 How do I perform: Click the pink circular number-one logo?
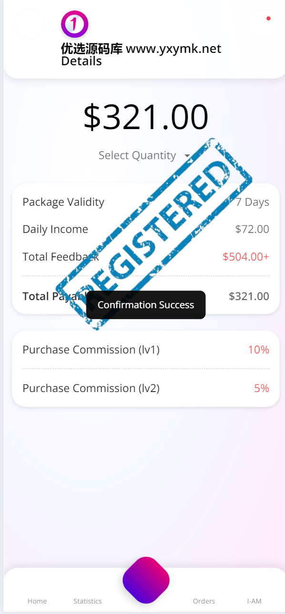(75, 24)
